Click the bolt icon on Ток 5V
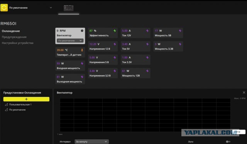Viewport: 247px width, 144px height. (x=147, y=44)
